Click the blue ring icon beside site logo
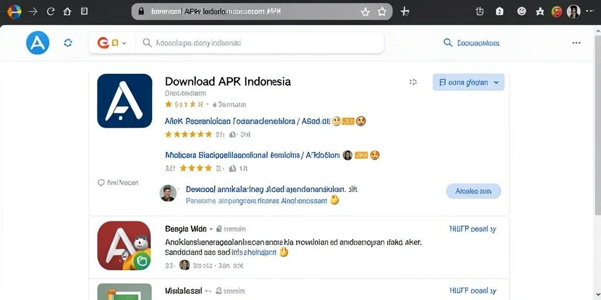The width and height of the screenshot is (601, 300). 68,43
